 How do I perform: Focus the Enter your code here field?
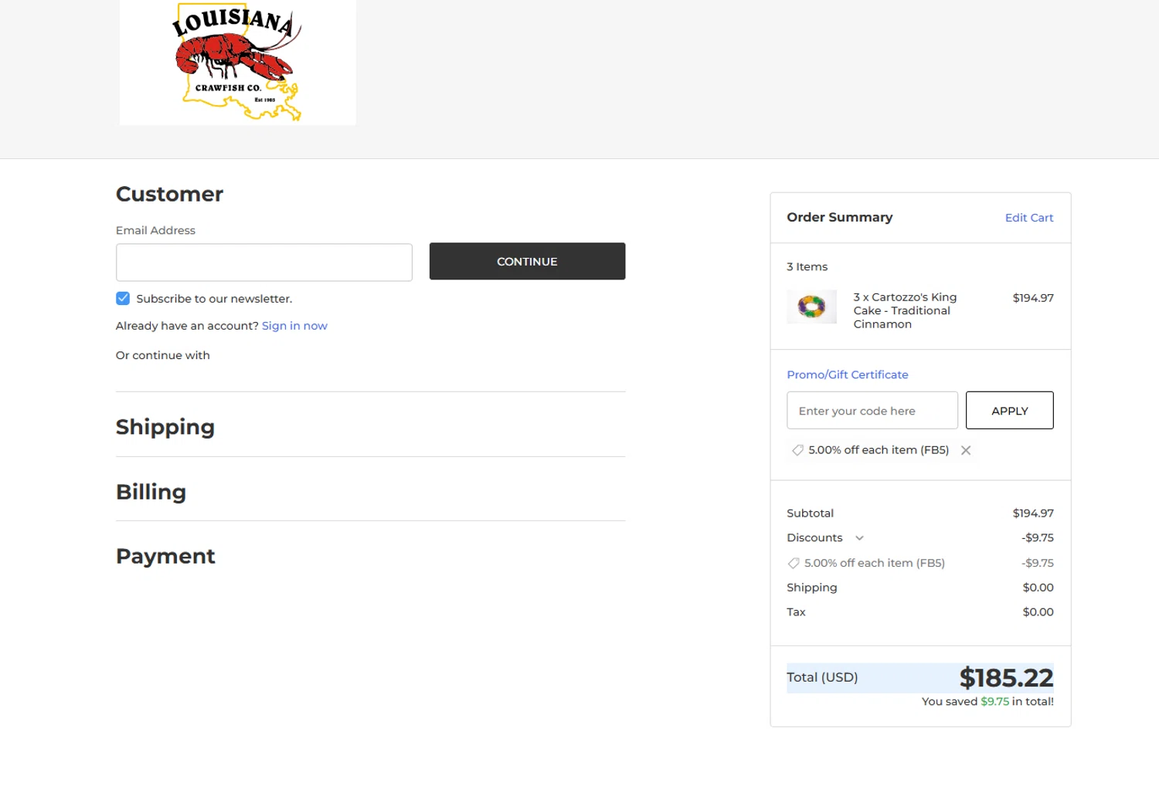tap(872, 410)
